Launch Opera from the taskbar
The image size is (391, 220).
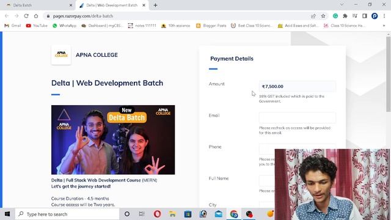point(157,214)
